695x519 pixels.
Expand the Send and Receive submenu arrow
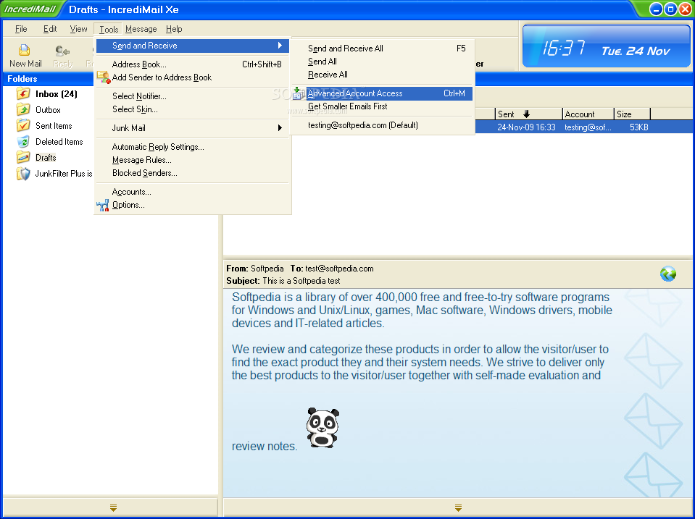click(x=280, y=45)
